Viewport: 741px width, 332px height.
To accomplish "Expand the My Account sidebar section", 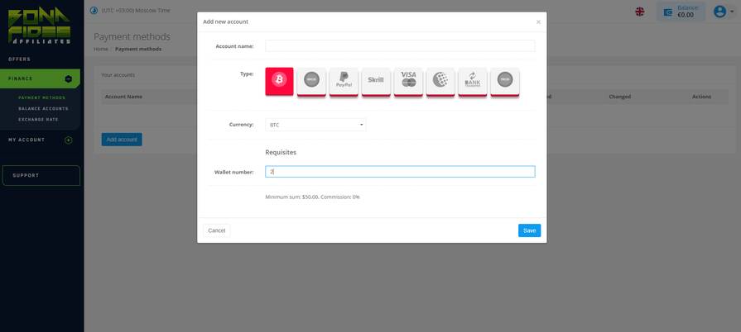I will click(69, 140).
